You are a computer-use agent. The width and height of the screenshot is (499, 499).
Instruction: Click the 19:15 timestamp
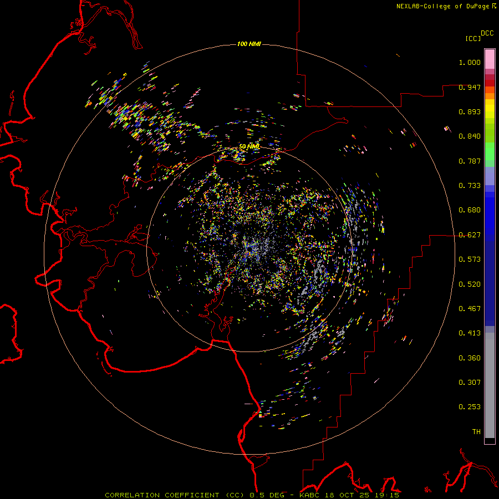(x=387, y=495)
